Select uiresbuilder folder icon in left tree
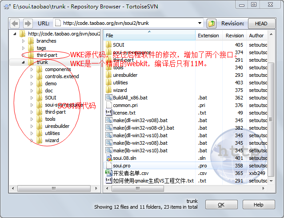Image resolution: width=284 pixels, height=218 pixels. tap(40, 126)
